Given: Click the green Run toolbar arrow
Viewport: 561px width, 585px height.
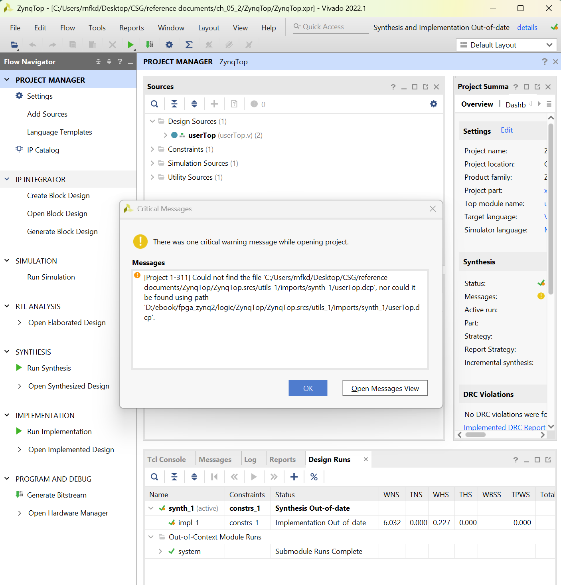Looking at the screenshot, I should point(130,45).
